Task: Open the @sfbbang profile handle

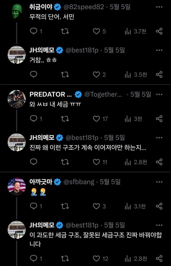Action: tap(79, 182)
